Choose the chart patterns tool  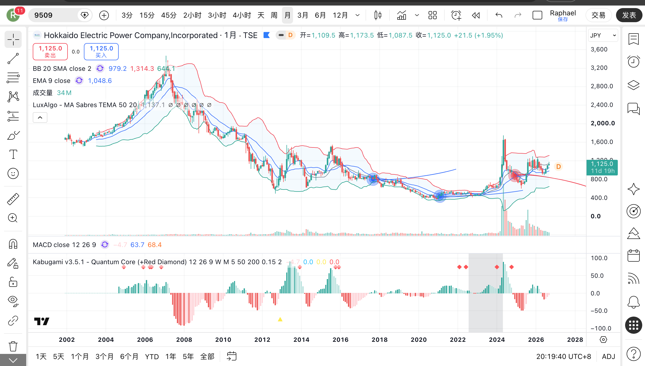13,97
